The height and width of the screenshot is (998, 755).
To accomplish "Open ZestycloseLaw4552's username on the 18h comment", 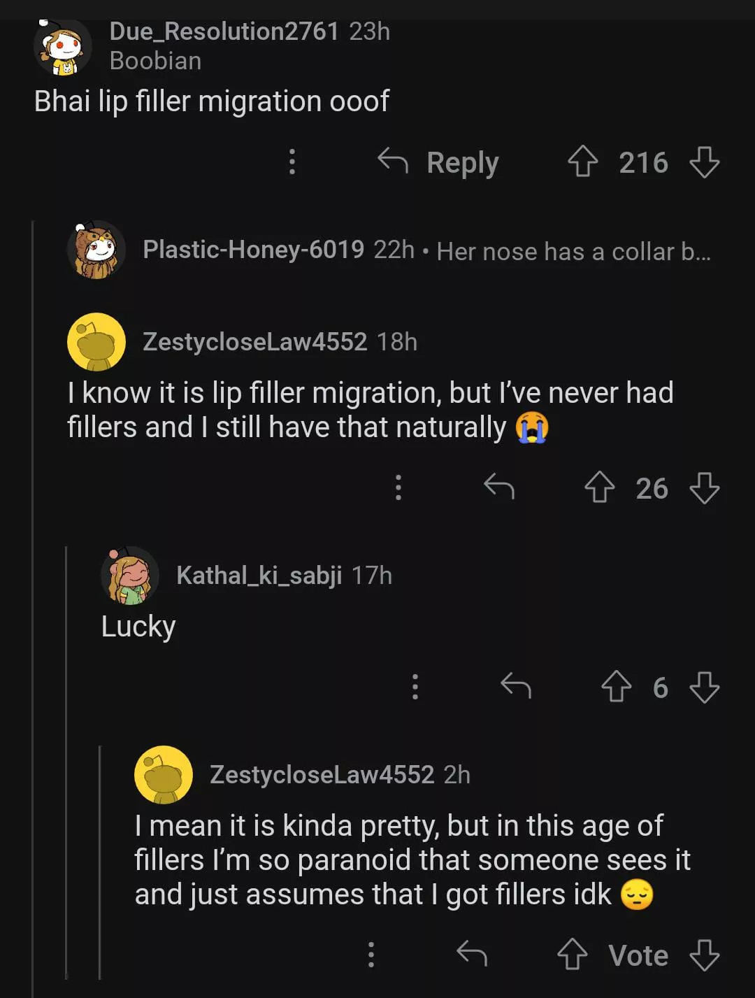I will click(x=254, y=342).
